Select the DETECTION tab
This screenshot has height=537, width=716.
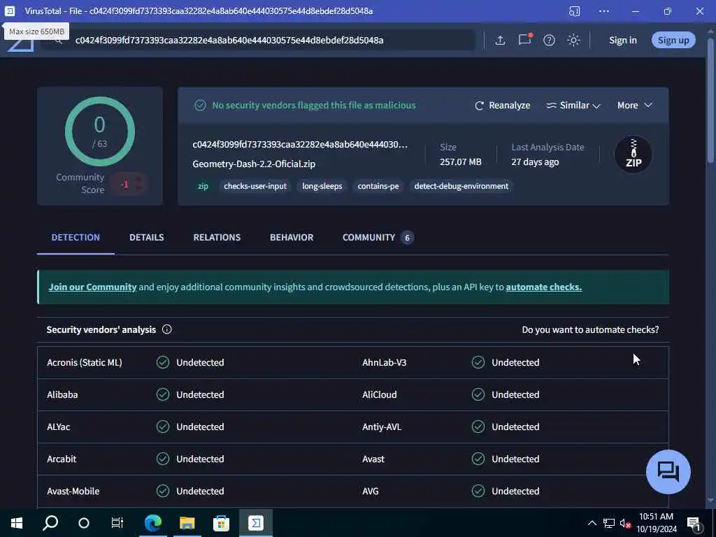[76, 238]
